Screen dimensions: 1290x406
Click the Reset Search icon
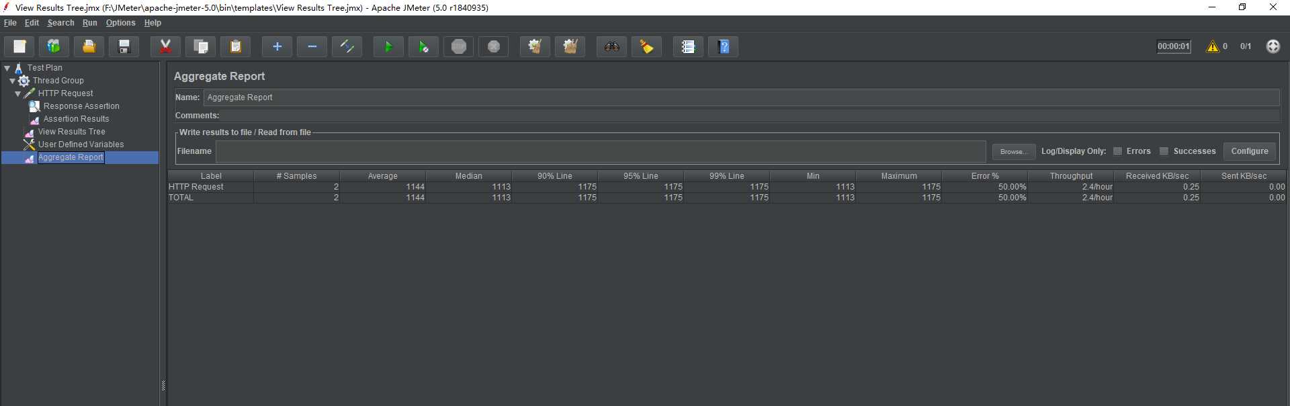coord(646,46)
